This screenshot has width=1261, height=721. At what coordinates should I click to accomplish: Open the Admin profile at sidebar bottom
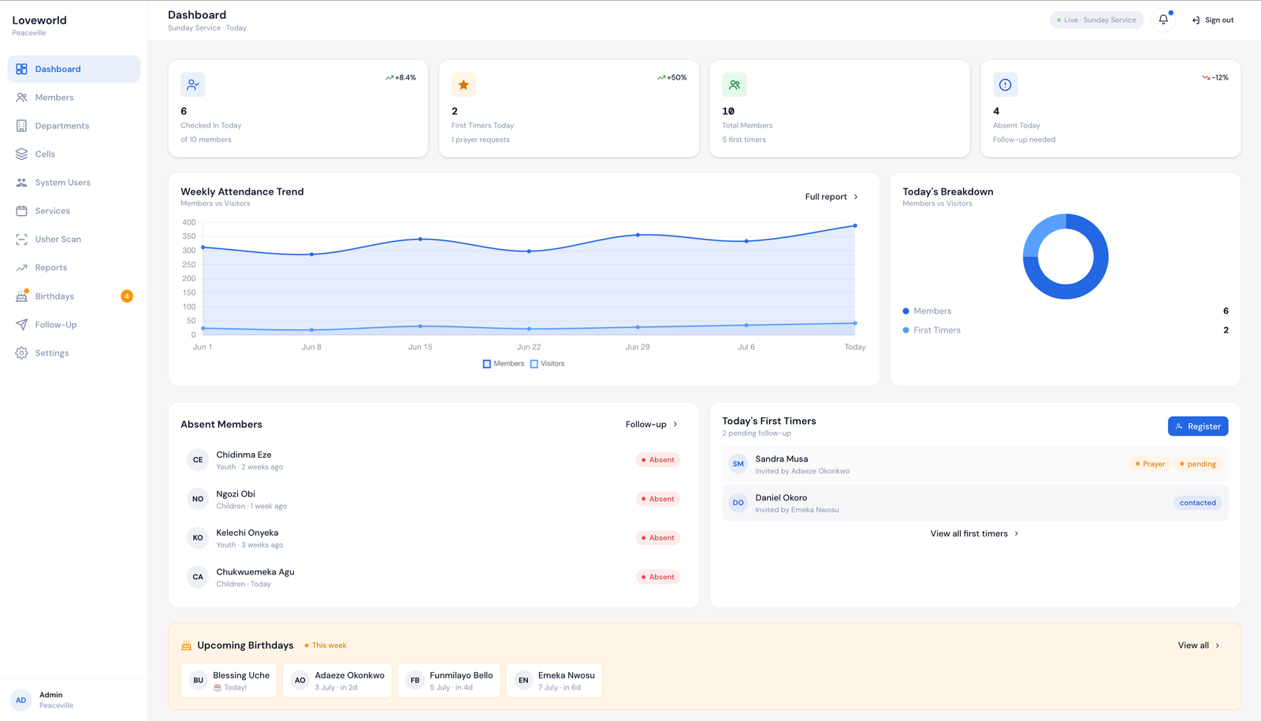(74, 700)
